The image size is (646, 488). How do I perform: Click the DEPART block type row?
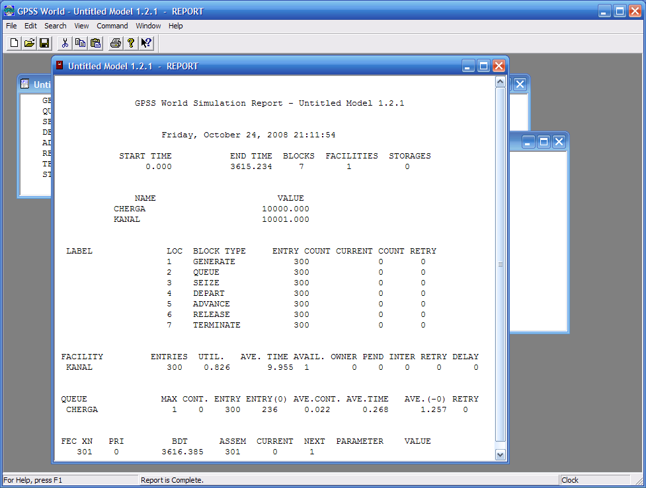[209, 293]
